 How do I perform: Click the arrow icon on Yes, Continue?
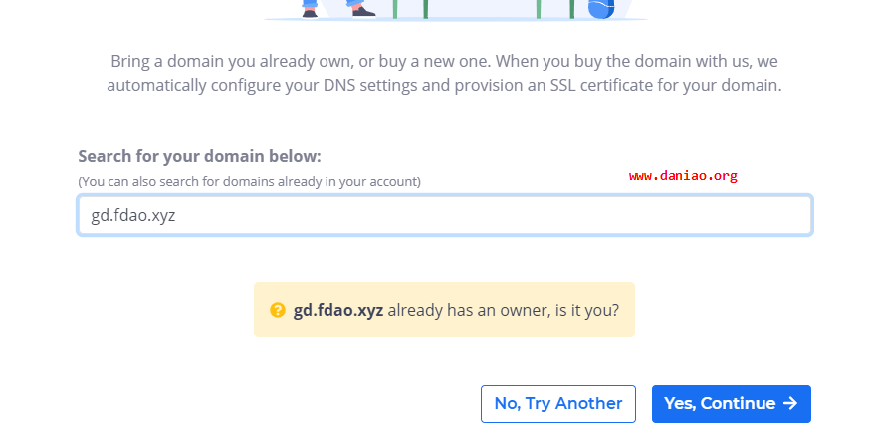pos(790,403)
